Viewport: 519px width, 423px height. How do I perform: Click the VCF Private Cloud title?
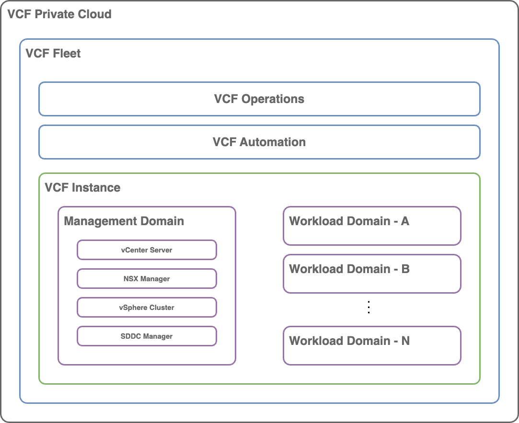click(x=59, y=14)
